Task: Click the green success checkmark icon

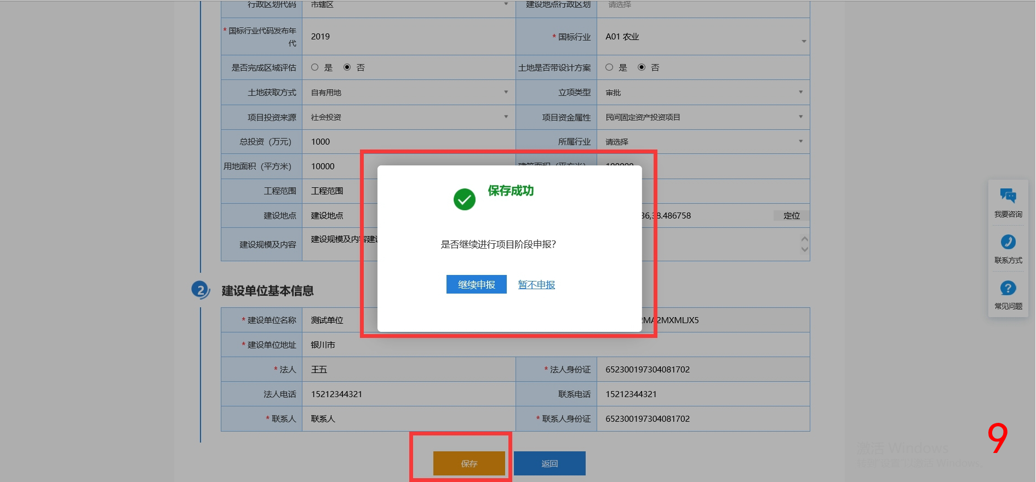Action: click(464, 199)
